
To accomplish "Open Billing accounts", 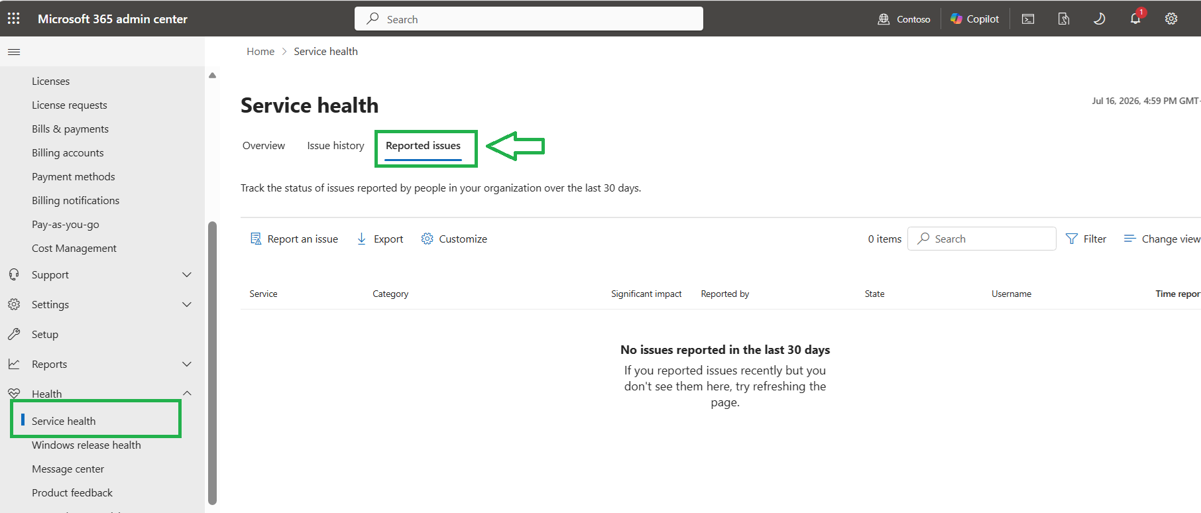I will tap(68, 152).
